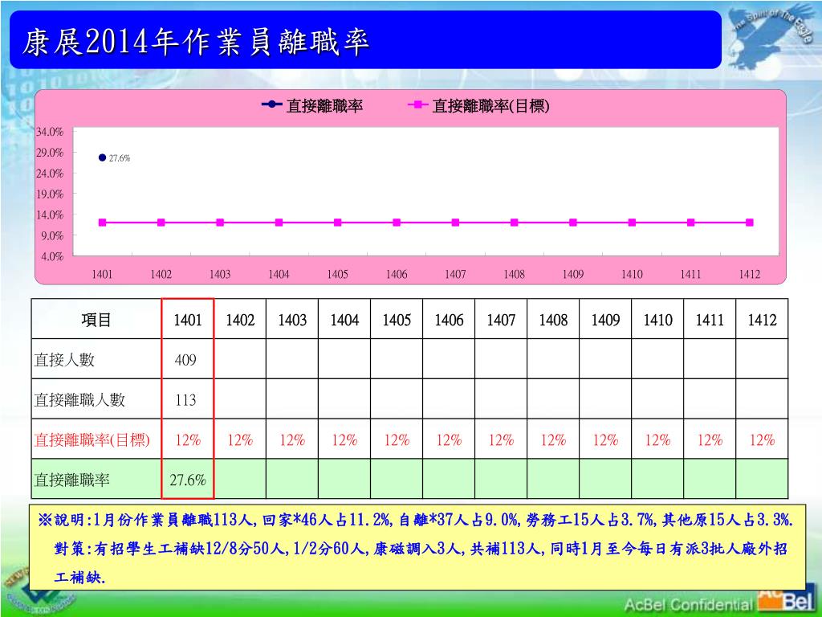Click the 12% target cell under 1412
Screen dimensions: 822x617
click(763, 439)
